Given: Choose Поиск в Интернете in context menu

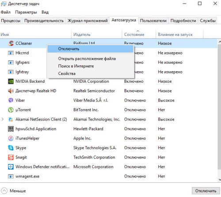Looking at the screenshot, I should click(90, 66).
